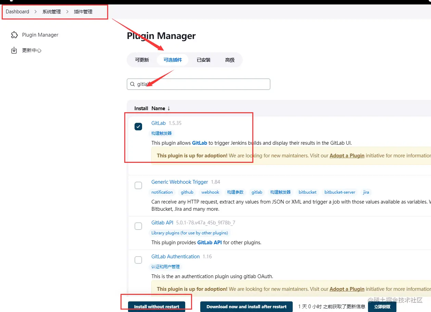Uncheck the GitLab plugin checkbox
This screenshot has width=431, height=312.
tap(138, 127)
